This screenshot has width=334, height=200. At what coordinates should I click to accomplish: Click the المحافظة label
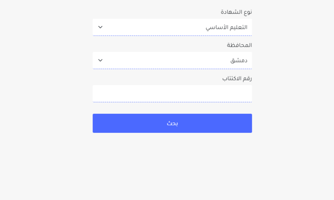pos(239,45)
